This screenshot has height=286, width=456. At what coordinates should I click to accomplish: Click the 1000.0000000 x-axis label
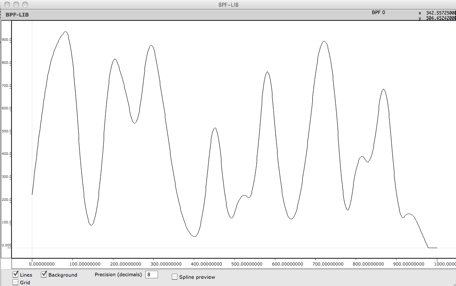click(437, 264)
